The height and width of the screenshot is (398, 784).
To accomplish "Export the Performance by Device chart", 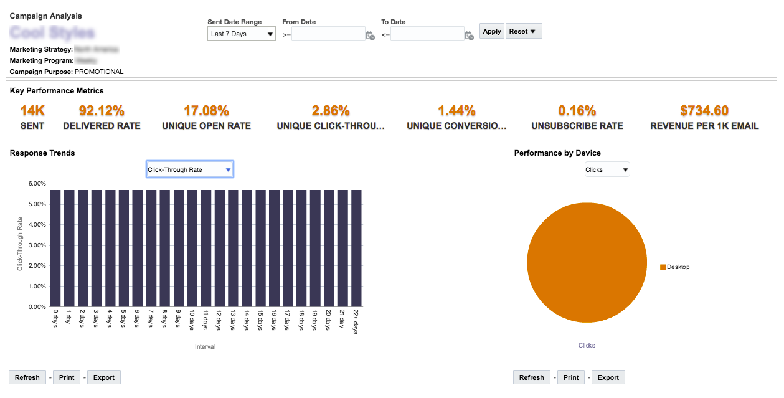I will [x=608, y=377].
